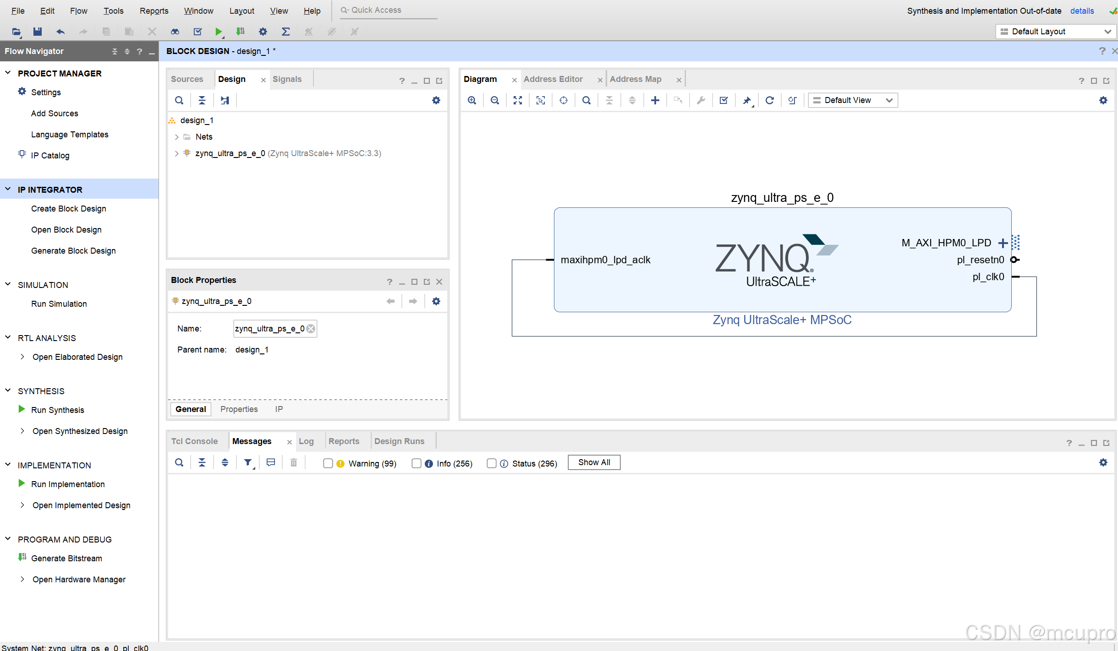Viewport: 1118px width, 651px height.
Task: Click the Sigma reports icon in main toolbar
Action: [x=285, y=32]
